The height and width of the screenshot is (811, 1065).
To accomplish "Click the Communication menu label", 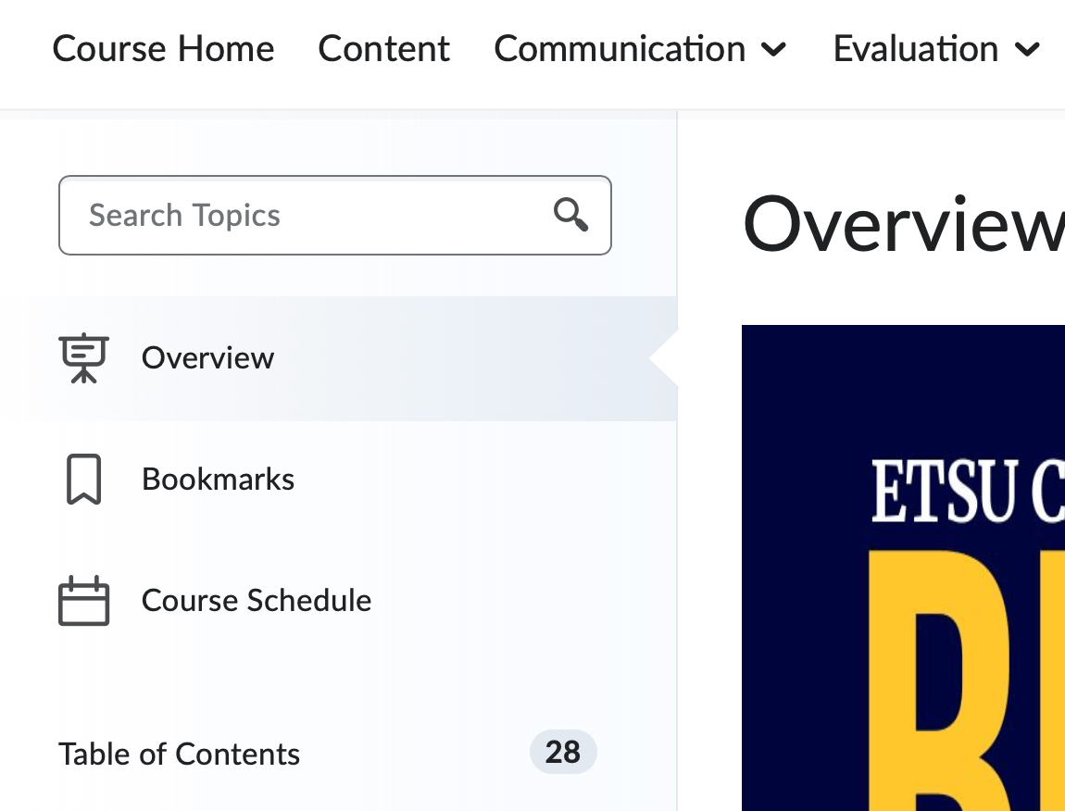I will [620, 48].
